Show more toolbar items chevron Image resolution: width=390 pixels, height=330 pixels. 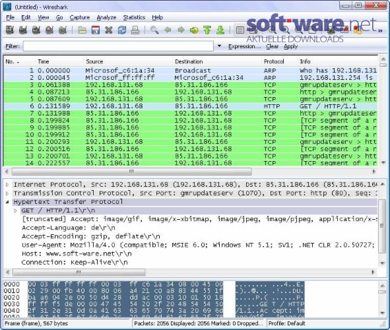[x=380, y=30]
